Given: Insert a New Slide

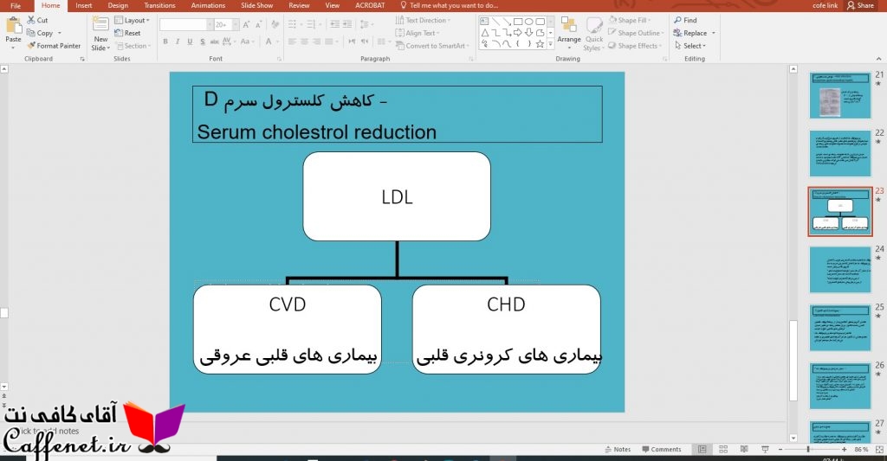Looking at the screenshot, I should tap(100, 35).
